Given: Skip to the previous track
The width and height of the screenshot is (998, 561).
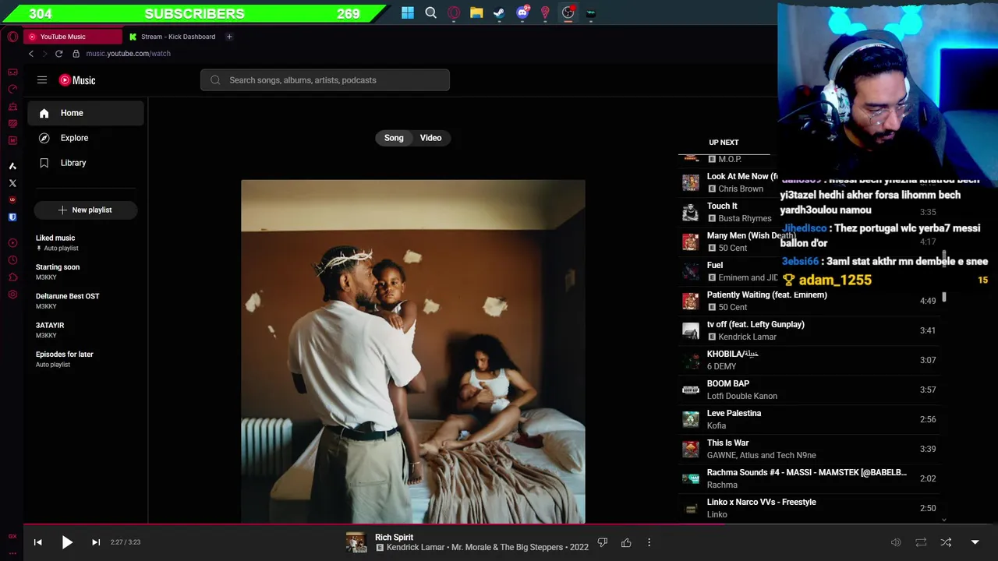Looking at the screenshot, I should pyautogui.click(x=37, y=542).
